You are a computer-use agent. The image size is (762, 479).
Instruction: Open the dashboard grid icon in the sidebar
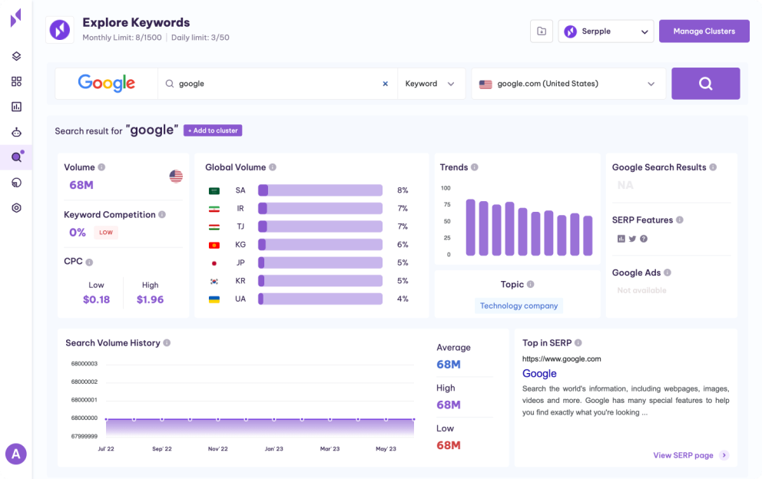16,81
